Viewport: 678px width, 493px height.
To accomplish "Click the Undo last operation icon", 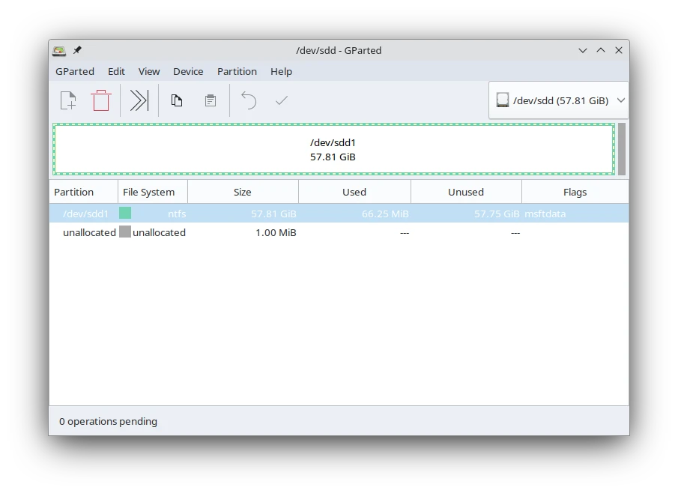I will click(249, 100).
